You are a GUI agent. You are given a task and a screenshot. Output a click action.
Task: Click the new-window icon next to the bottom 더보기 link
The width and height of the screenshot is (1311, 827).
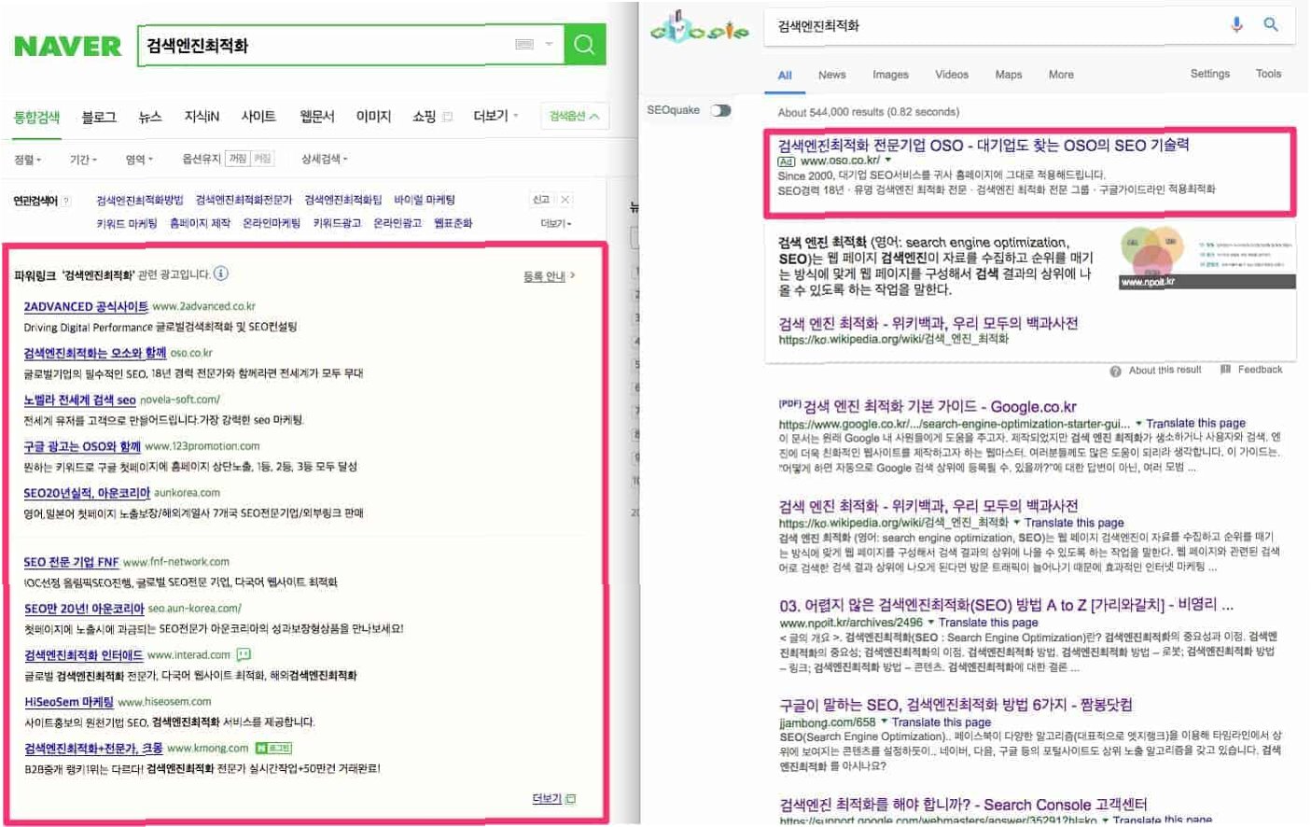(570, 799)
